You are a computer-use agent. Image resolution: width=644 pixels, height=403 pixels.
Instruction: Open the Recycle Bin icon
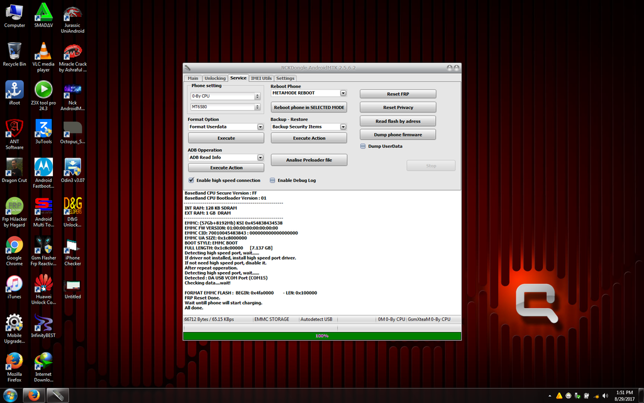point(14,54)
